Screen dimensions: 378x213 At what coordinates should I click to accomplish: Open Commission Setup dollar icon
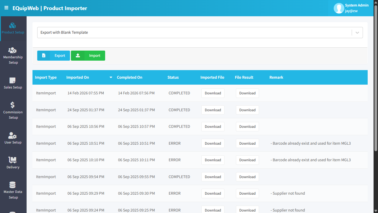coord(12,105)
